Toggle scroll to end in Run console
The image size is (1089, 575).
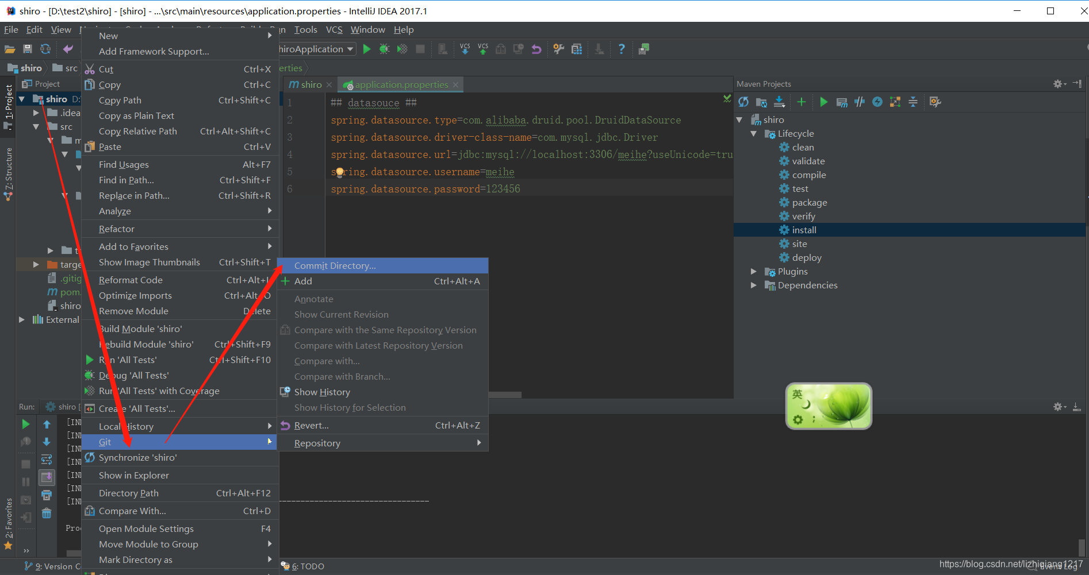point(47,477)
